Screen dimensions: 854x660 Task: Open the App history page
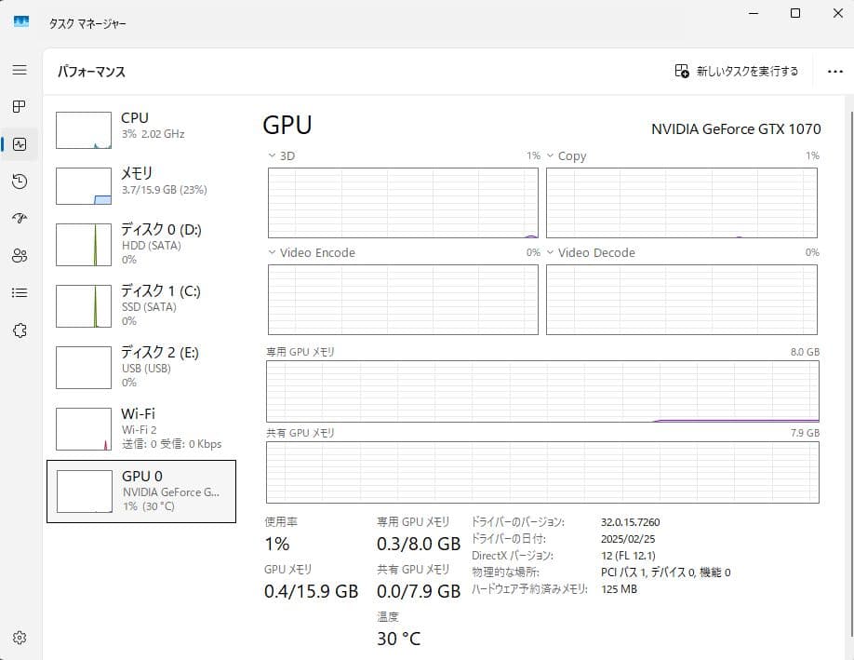coord(20,182)
